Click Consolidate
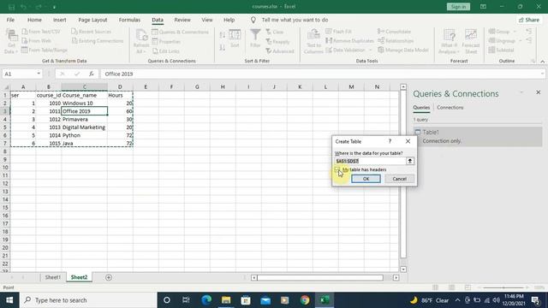This screenshot has height=308, width=548. click(394, 32)
